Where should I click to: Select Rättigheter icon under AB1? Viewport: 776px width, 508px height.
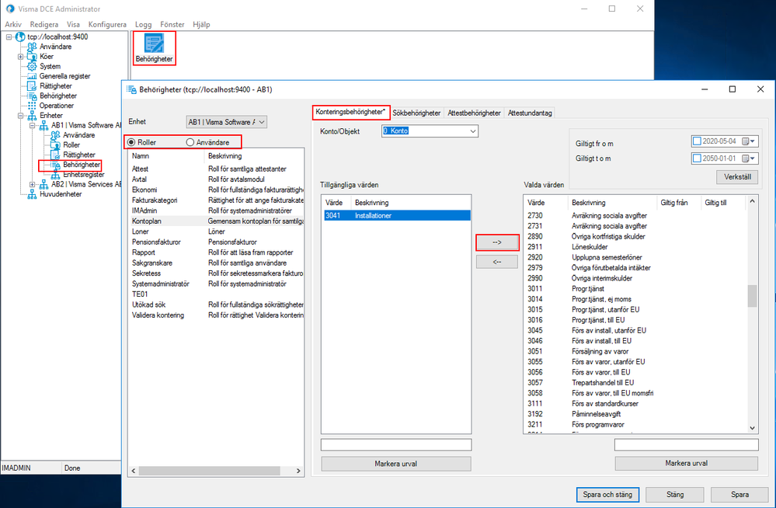click(x=55, y=155)
